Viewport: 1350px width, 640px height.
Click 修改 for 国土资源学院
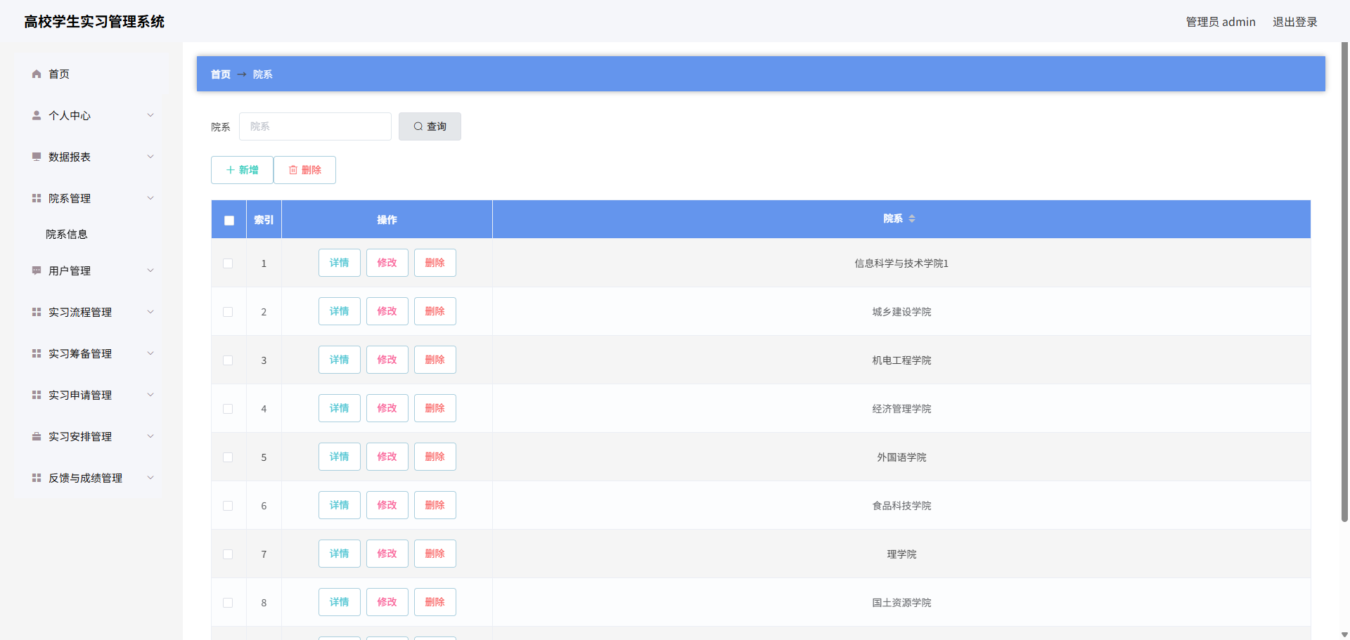[x=387, y=602]
